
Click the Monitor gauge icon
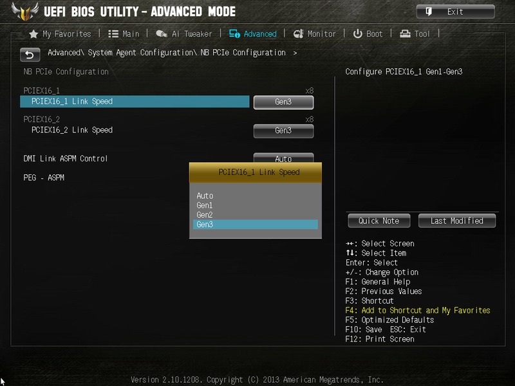coord(299,34)
